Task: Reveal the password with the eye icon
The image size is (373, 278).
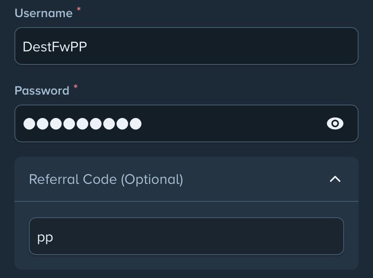Action: (x=335, y=123)
